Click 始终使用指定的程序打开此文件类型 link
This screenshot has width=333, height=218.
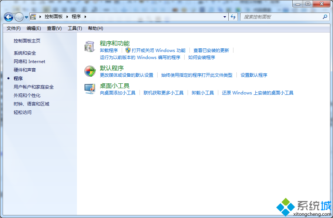(197, 75)
